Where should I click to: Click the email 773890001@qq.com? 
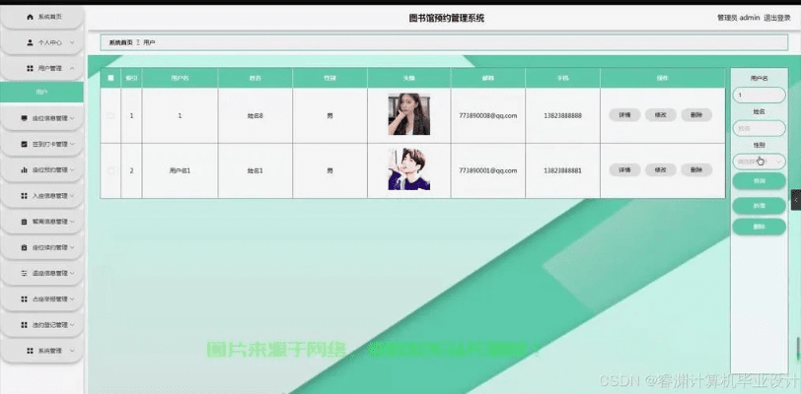(488, 170)
